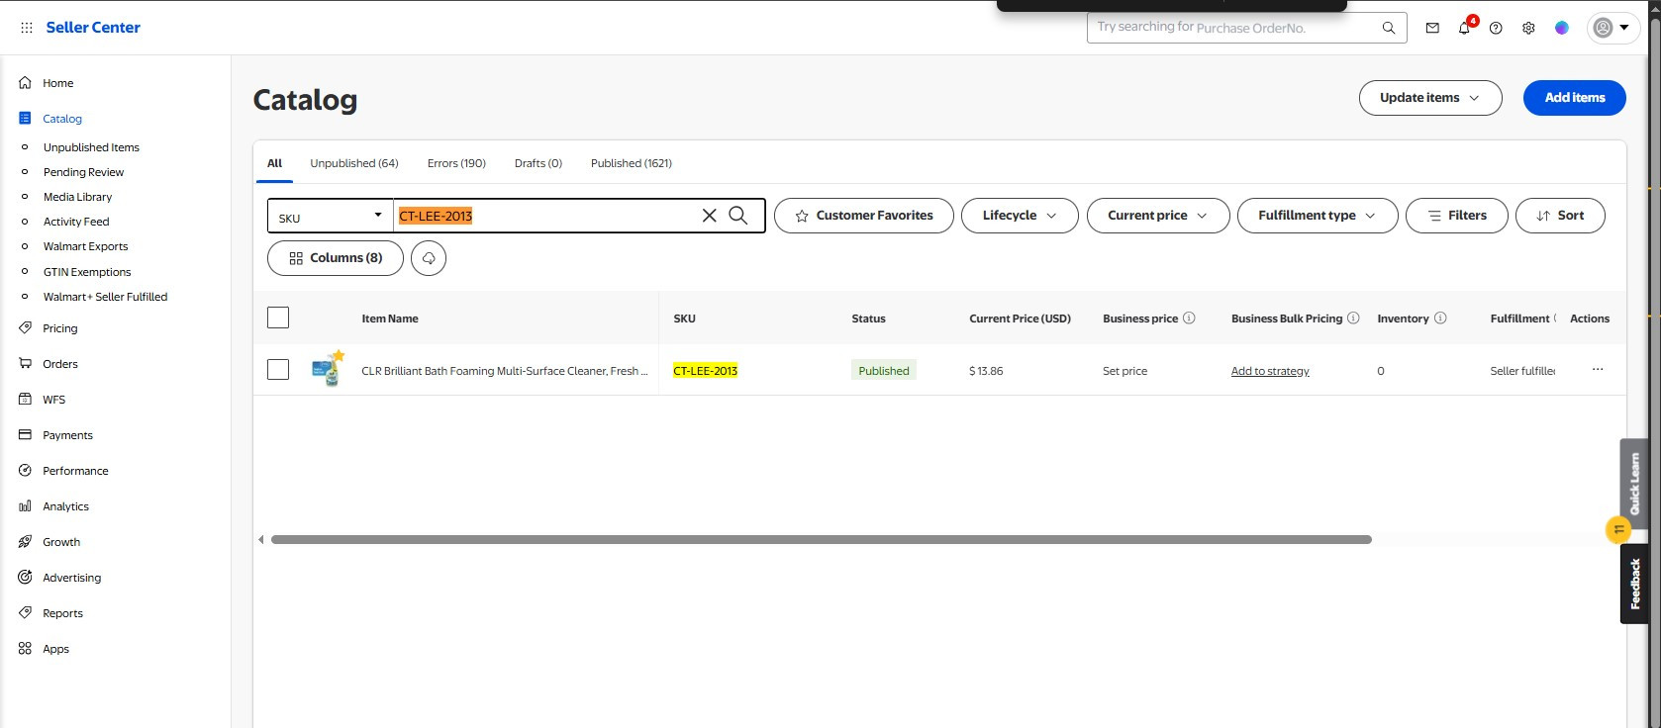Open the Apps sidebar icon
The image size is (1661, 728).
coord(26,649)
